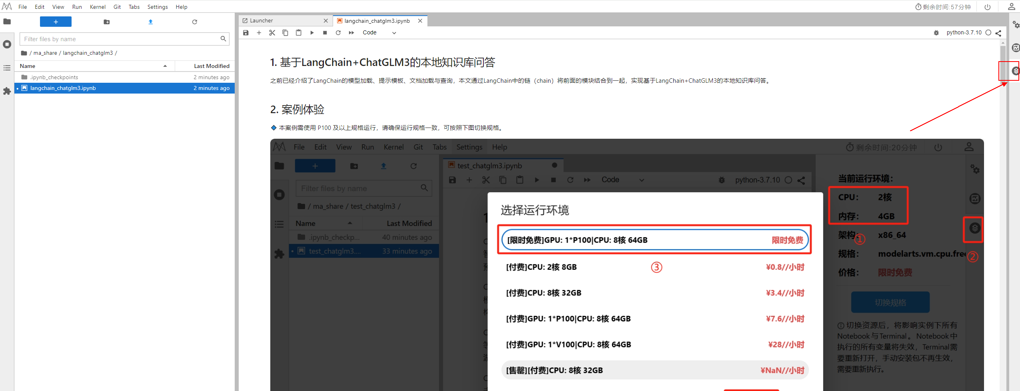Image resolution: width=1020 pixels, height=391 pixels.
Task: Click the blue new launcher button
Action: [x=56, y=22]
